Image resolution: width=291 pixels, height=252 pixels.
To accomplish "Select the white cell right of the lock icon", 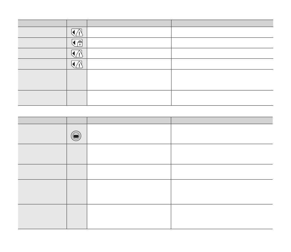I will pyautogui.click(x=129, y=43).
